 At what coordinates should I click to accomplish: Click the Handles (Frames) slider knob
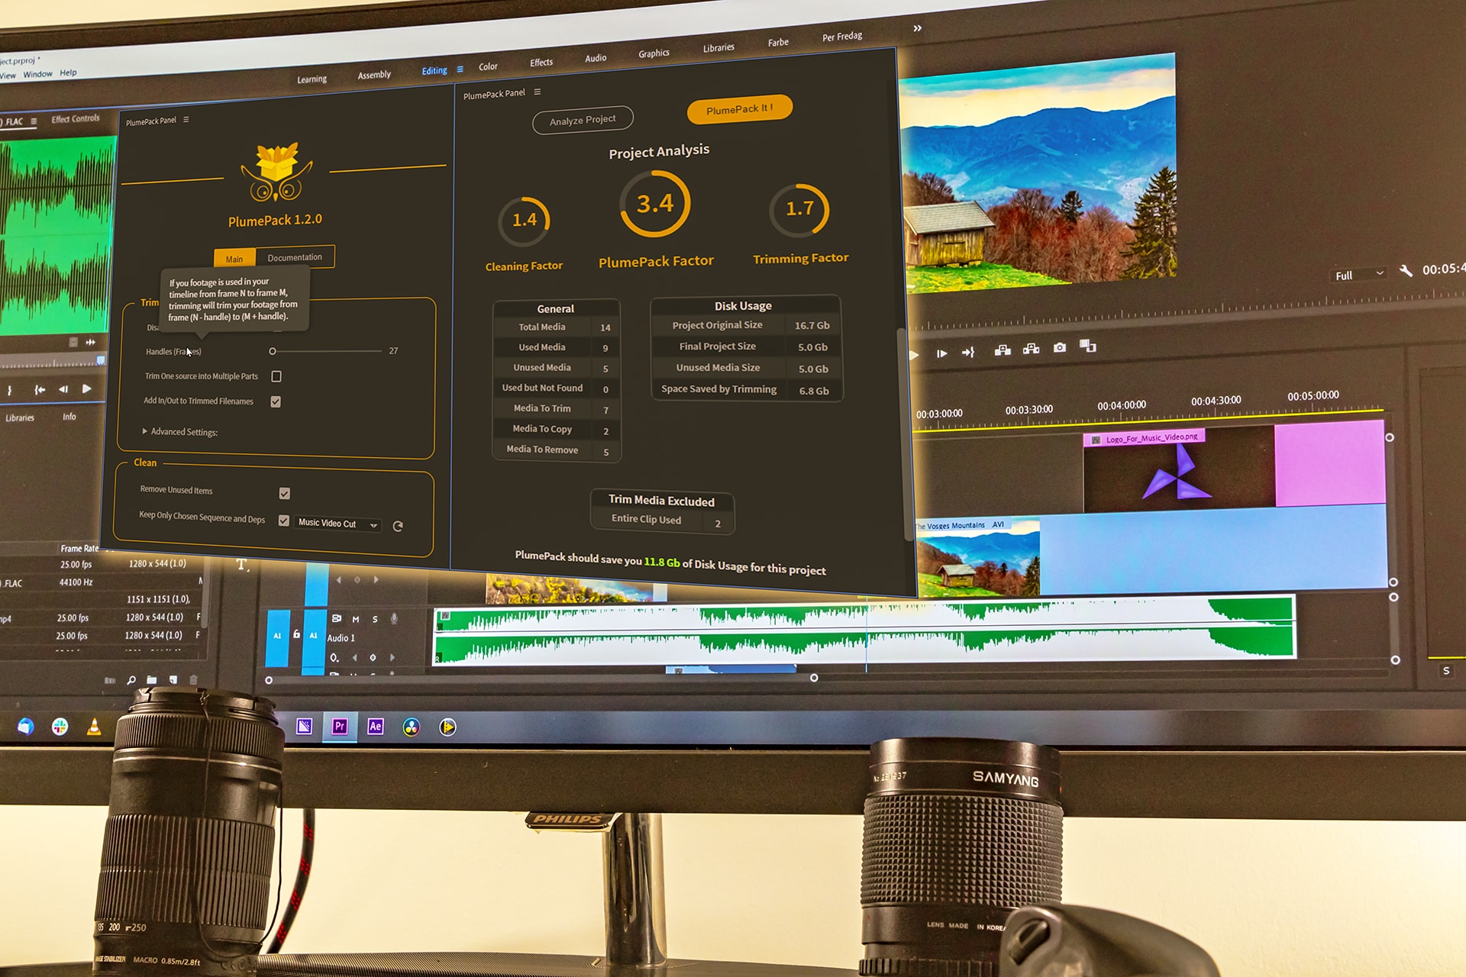[273, 351]
